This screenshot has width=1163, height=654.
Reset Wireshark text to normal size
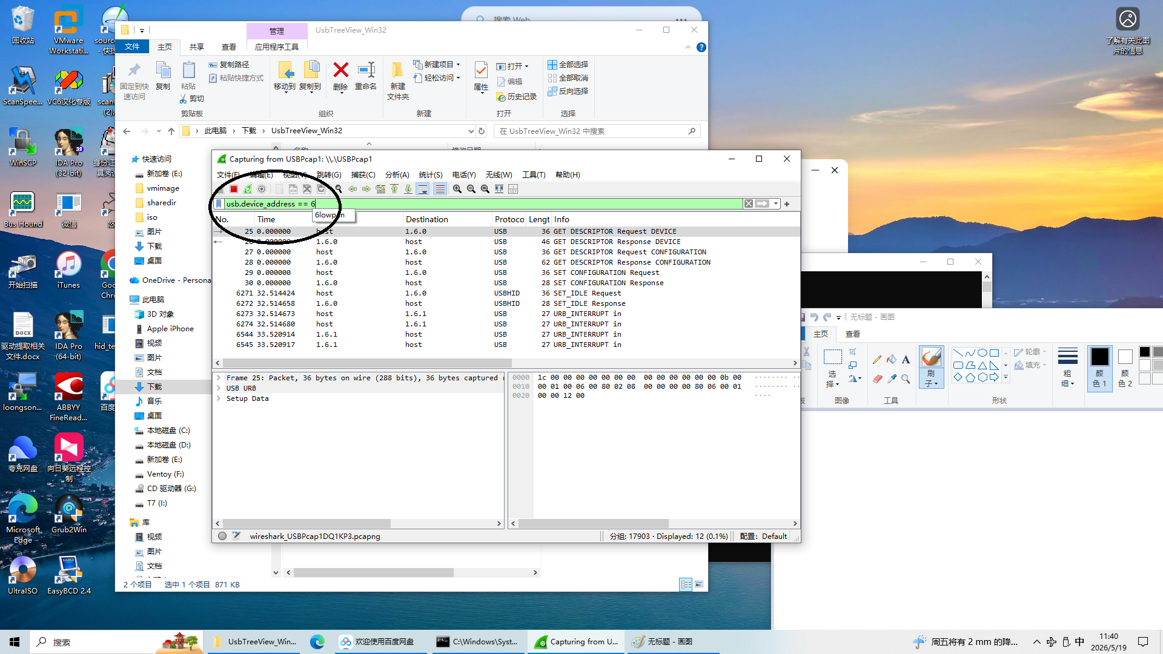tap(485, 189)
